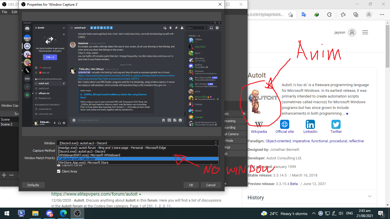The height and width of the screenshot is (219, 390).
Task: Expand the History section in Bing
Action: 370,196
